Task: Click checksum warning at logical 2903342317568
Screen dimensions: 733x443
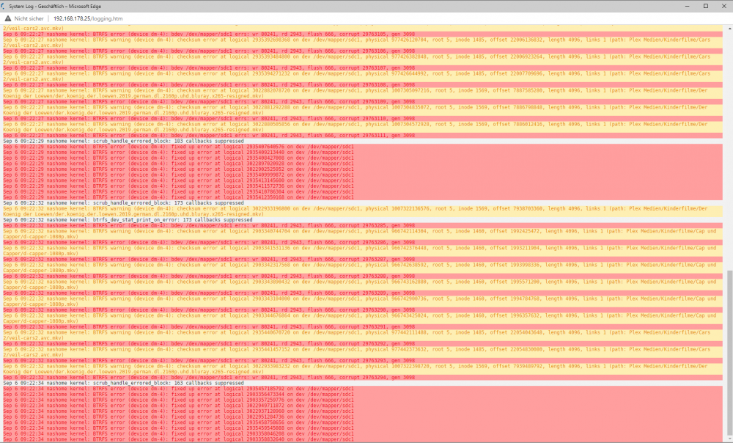Action: [x=362, y=268]
